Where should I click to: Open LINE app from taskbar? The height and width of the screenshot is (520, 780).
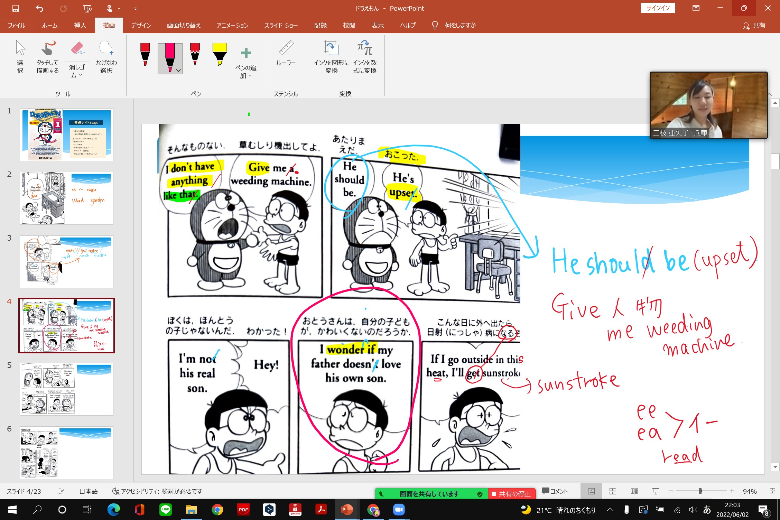pos(165,510)
